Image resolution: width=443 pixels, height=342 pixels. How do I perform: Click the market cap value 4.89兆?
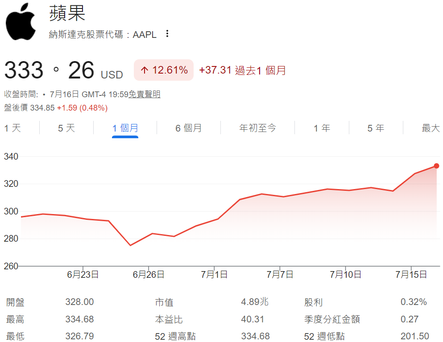255,301
